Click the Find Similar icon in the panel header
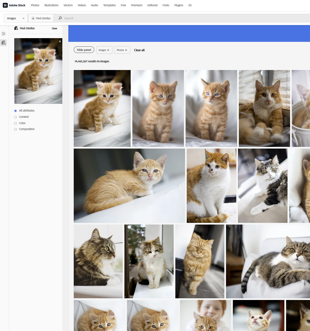 click(x=17, y=28)
